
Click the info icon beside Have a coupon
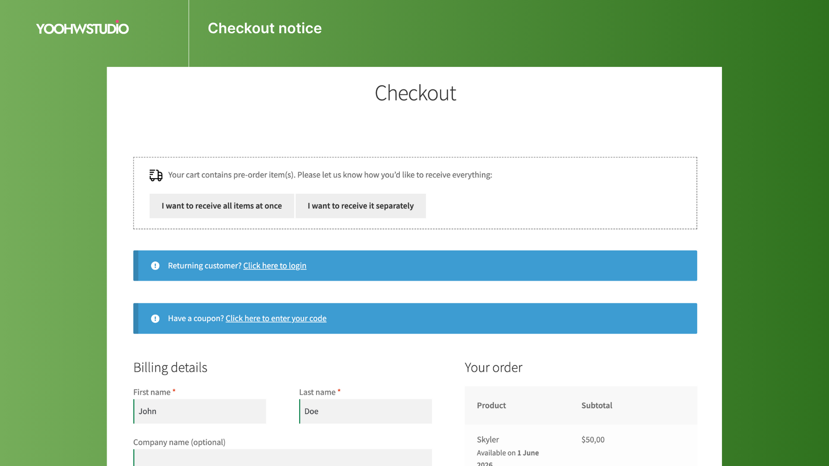155,318
